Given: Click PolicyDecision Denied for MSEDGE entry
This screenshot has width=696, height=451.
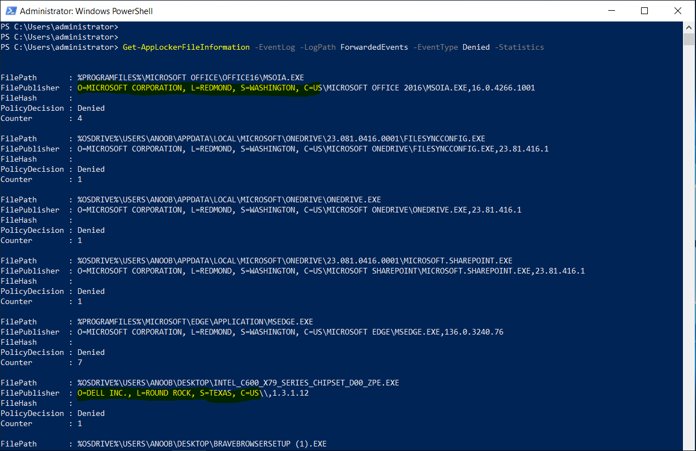Looking at the screenshot, I should 91,352.
